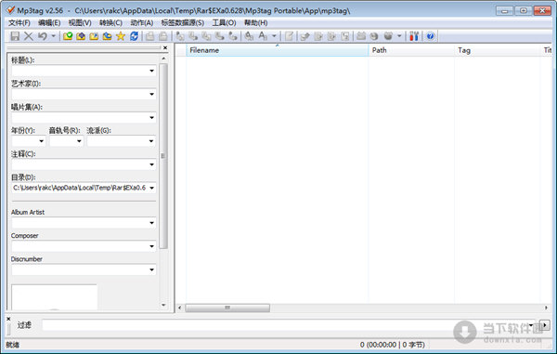Expand the 唱片集(A) album dropdown
557x354 pixels.
[x=151, y=118]
